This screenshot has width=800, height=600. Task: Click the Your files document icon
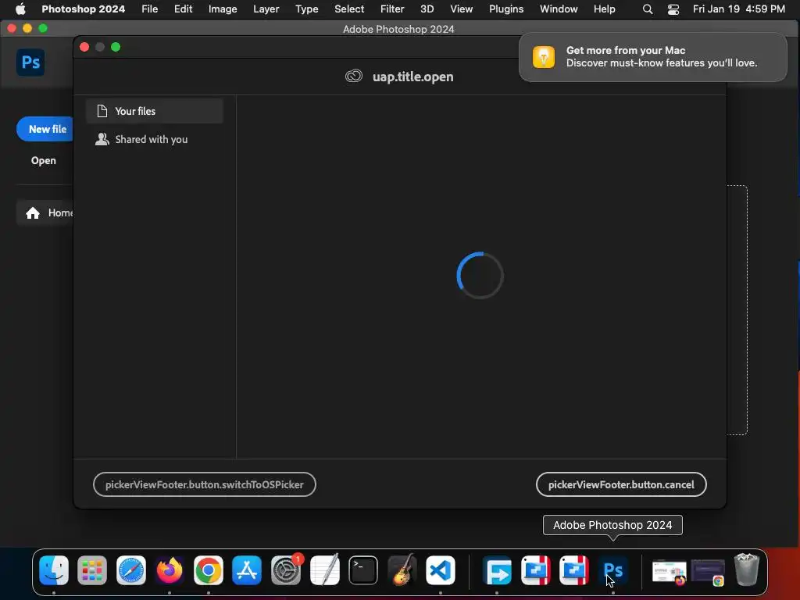point(102,111)
